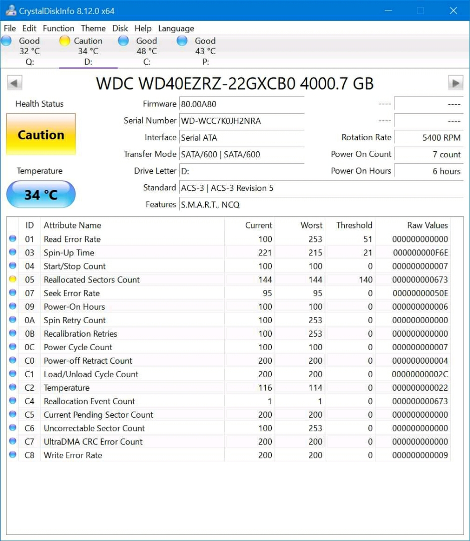Open the File menu

(10, 28)
